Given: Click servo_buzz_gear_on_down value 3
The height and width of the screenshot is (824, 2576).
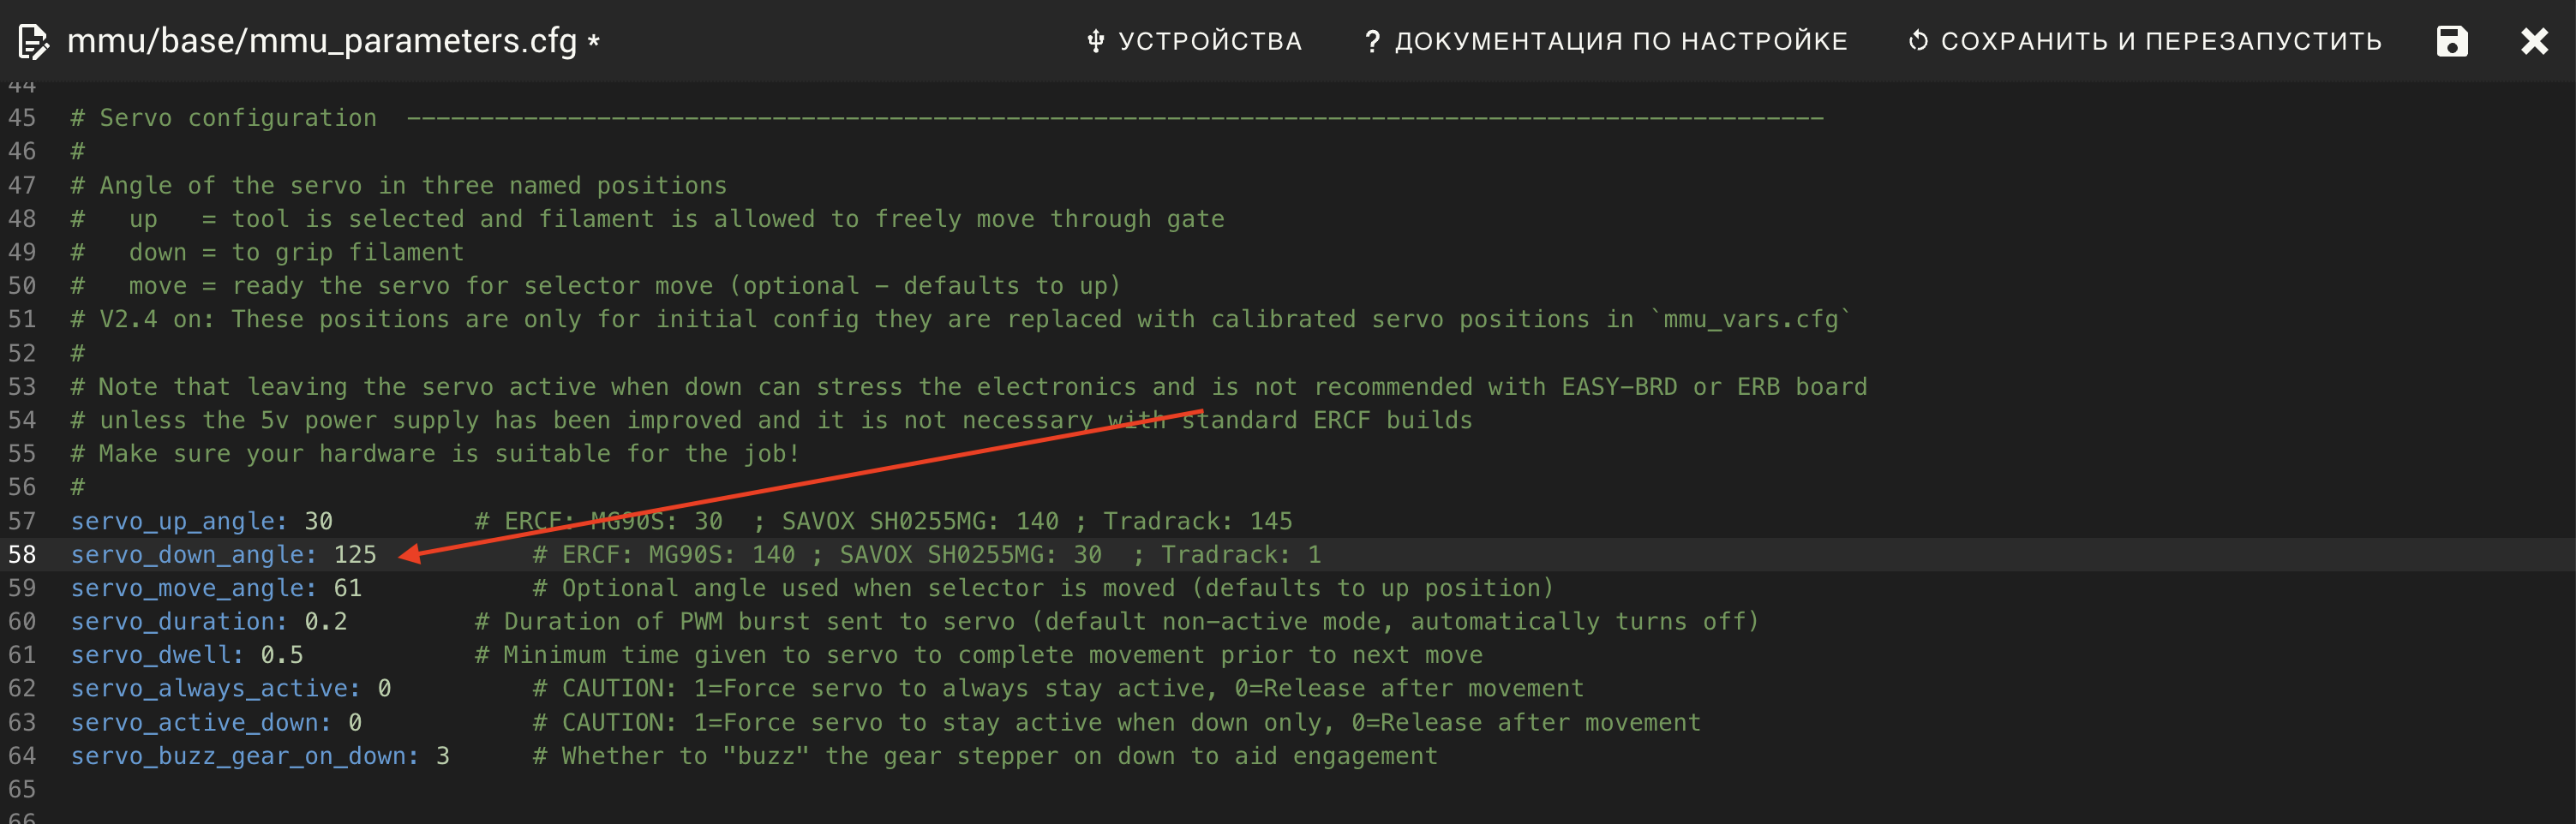Looking at the screenshot, I should point(442,756).
